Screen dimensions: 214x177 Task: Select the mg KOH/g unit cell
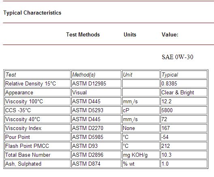click(x=141, y=155)
